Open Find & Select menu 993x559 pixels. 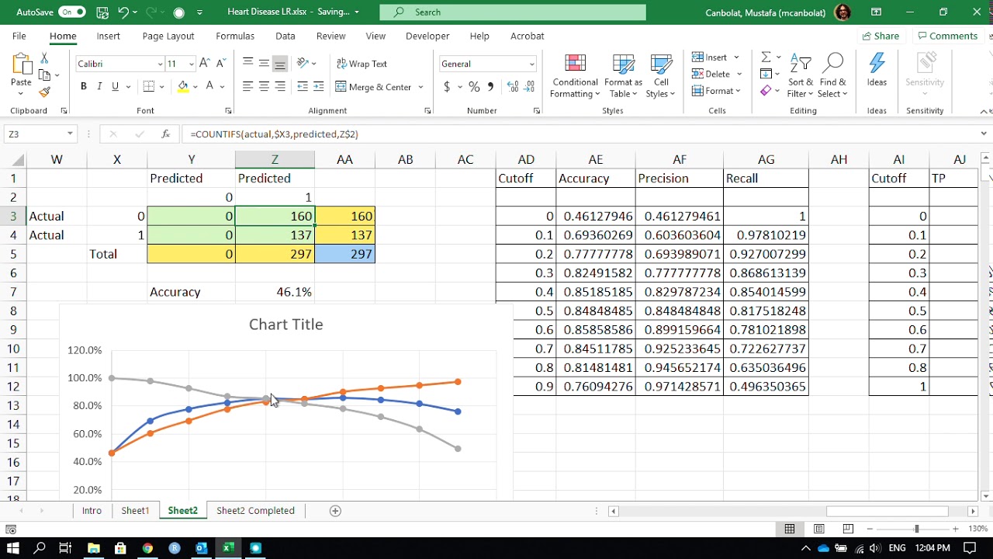click(x=833, y=76)
